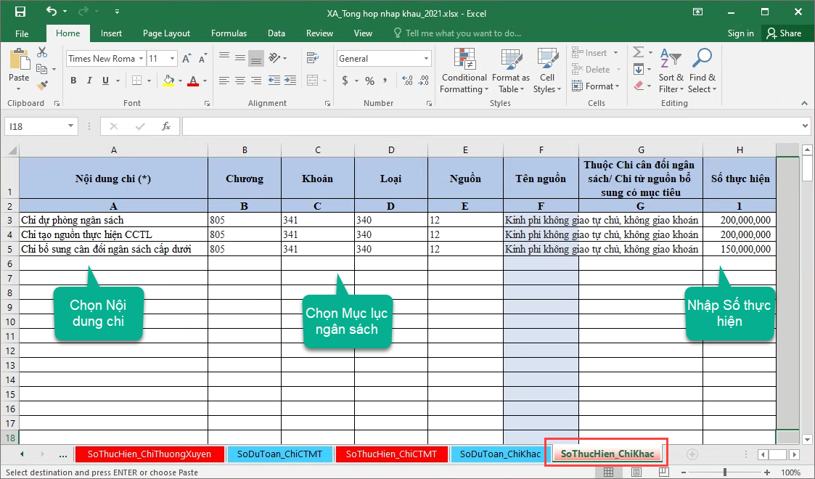Click the Share button
This screenshot has height=479, width=815.
pos(785,33)
